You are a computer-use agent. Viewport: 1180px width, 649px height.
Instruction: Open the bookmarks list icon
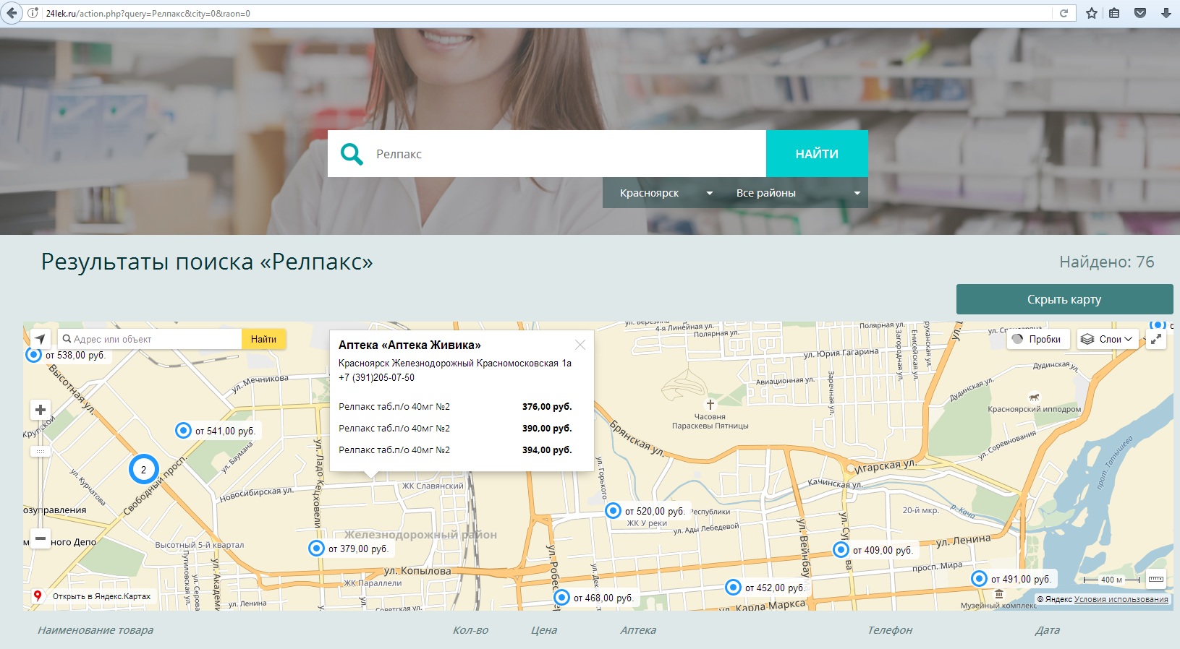pyautogui.click(x=1114, y=13)
